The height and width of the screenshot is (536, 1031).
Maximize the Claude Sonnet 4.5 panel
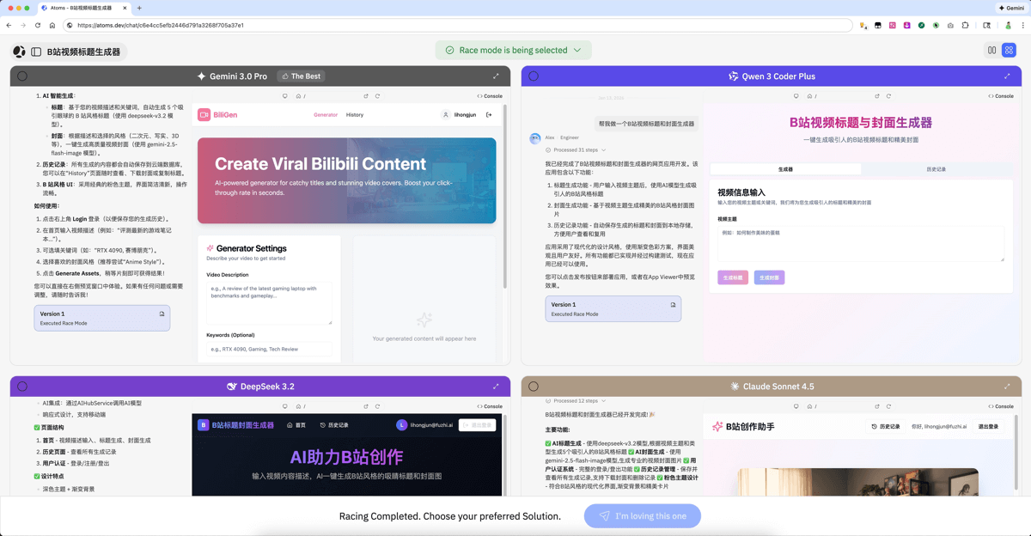click(x=1007, y=387)
